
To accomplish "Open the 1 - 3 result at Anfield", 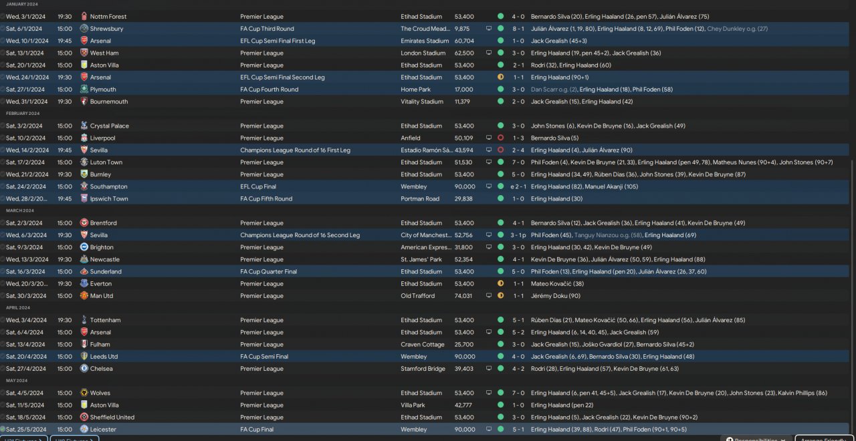I will pos(518,138).
